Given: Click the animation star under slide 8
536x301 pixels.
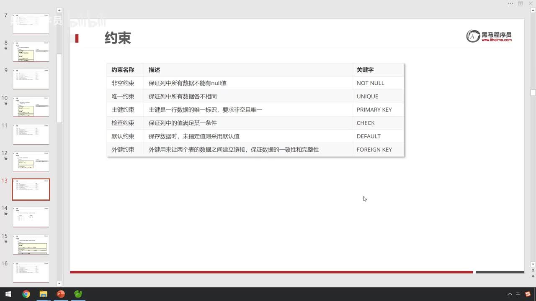Looking at the screenshot, I should [x=6, y=48].
